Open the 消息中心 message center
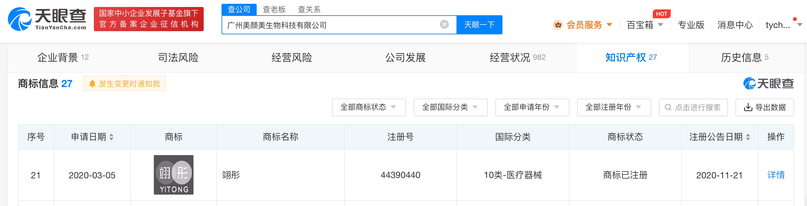The height and width of the screenshot is (206, 807). coord(735,25)
